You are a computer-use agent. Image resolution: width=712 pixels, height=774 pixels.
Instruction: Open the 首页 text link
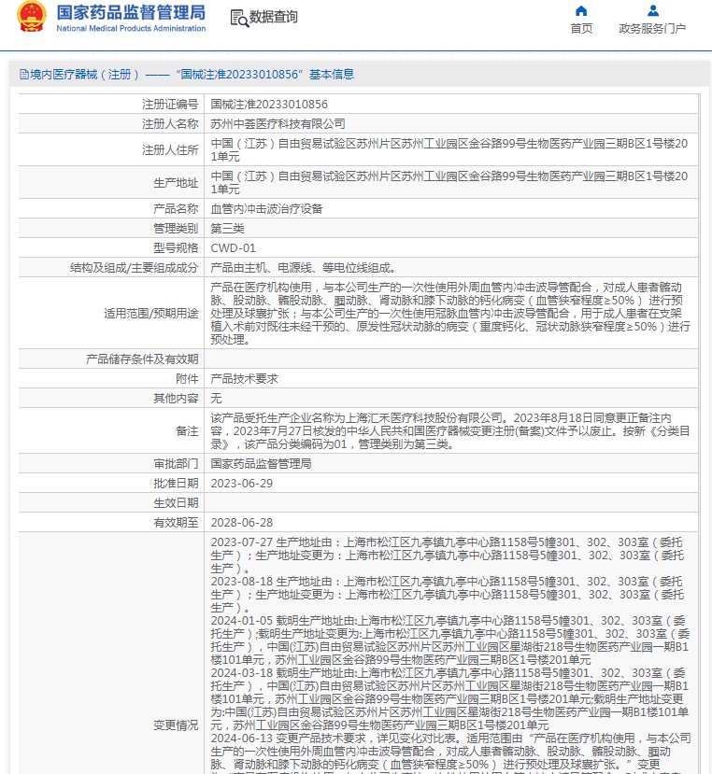tap(581, 28)
